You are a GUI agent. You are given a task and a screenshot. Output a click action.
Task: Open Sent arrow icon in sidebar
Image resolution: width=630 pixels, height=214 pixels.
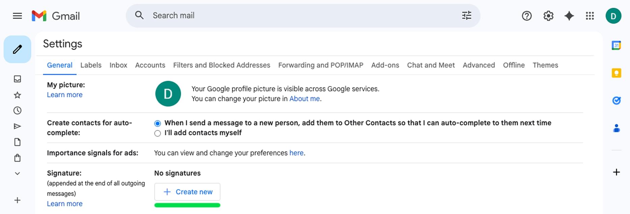coord(17,126)
